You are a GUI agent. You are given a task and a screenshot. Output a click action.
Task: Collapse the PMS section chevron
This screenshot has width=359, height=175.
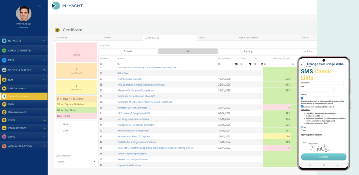coord(44,60)
